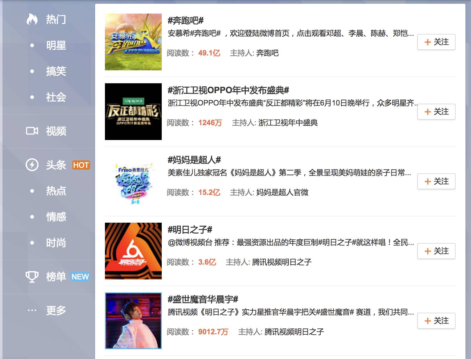471x359 pixels.
Task: Click the orange triangle 明日之子 thumbnail
Action: click(x=133, y=251)
